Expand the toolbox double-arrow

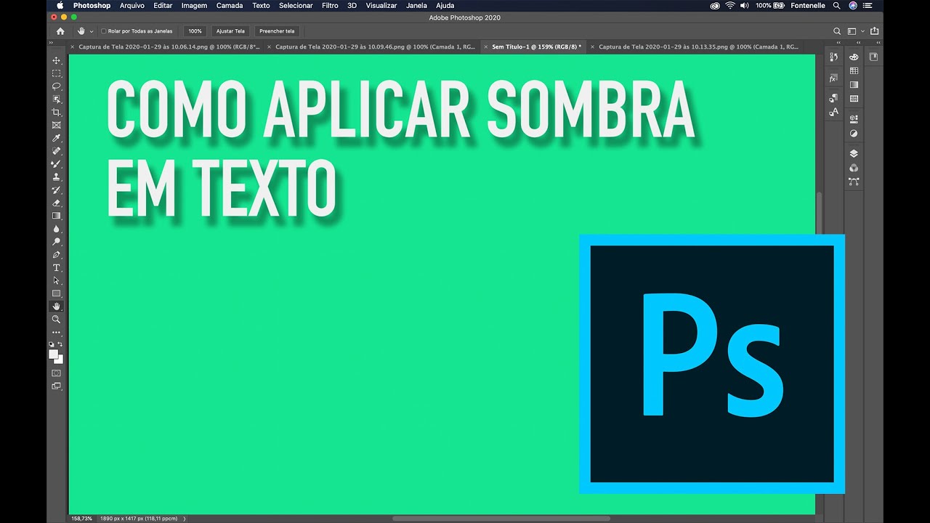tap(51, 44)
